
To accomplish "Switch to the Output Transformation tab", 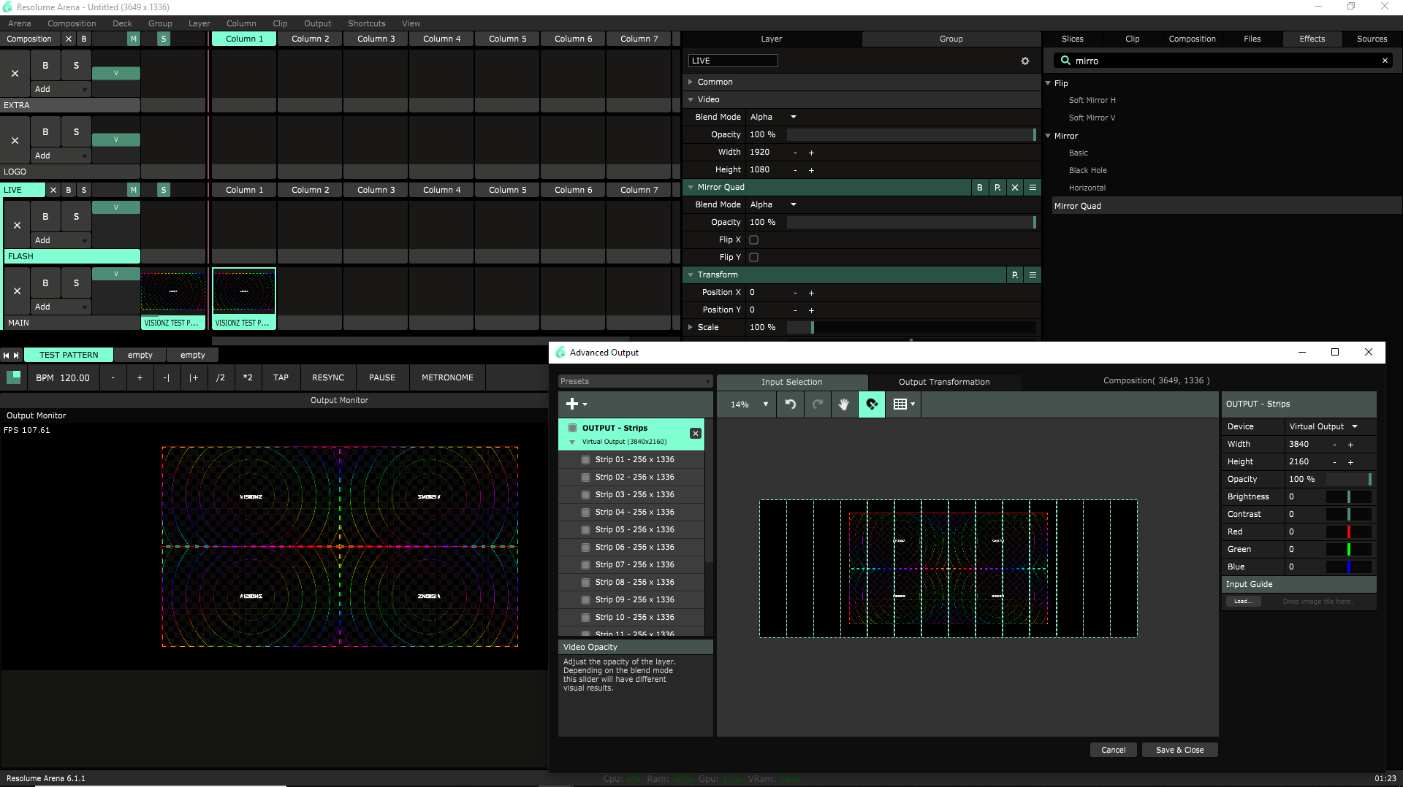I will point(943,383).
